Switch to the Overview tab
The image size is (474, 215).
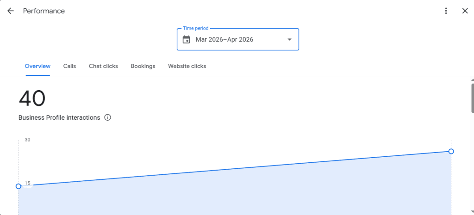coord(38,66)
